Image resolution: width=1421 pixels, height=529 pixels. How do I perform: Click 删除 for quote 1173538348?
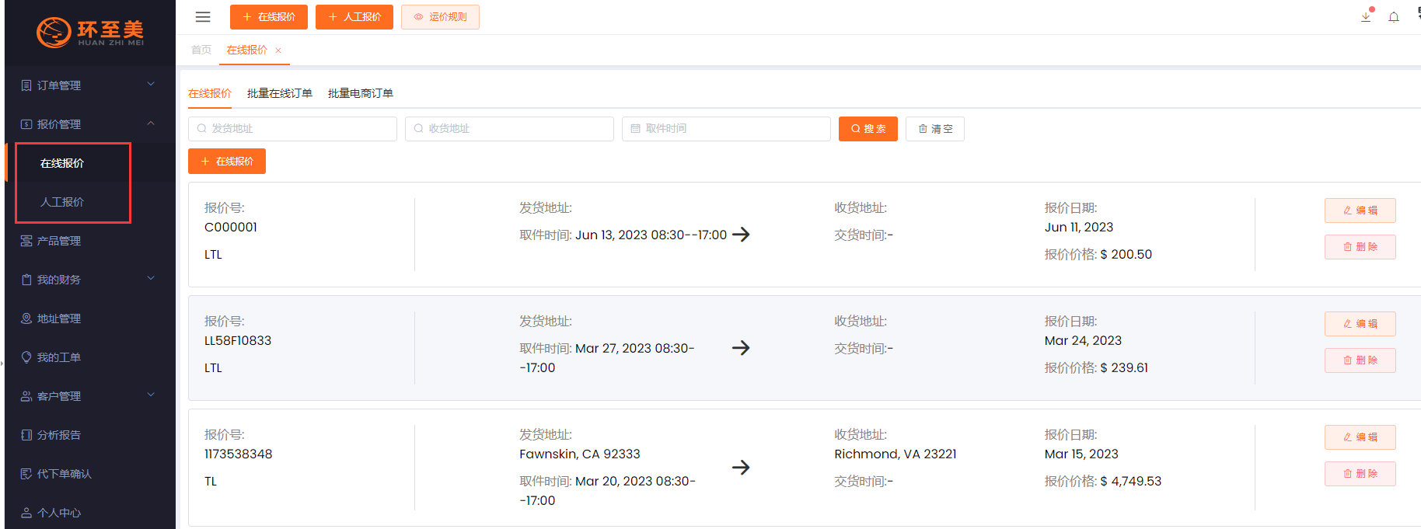(x=1360, y=474)
